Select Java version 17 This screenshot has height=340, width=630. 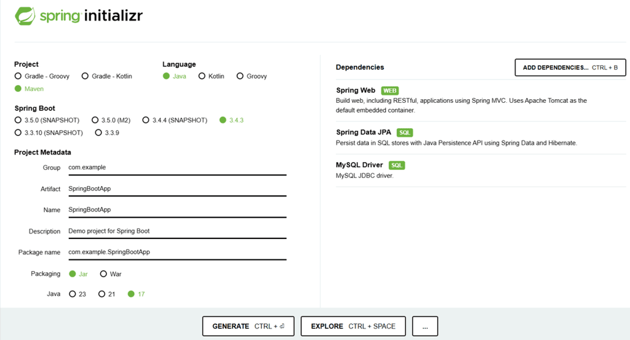pos(136,294)
